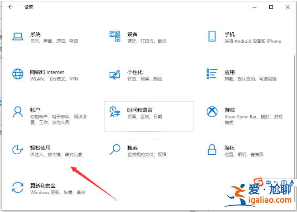Open the 手机 (Phone) icon
This screenshot has height=212, width=297.
(212, 36)
